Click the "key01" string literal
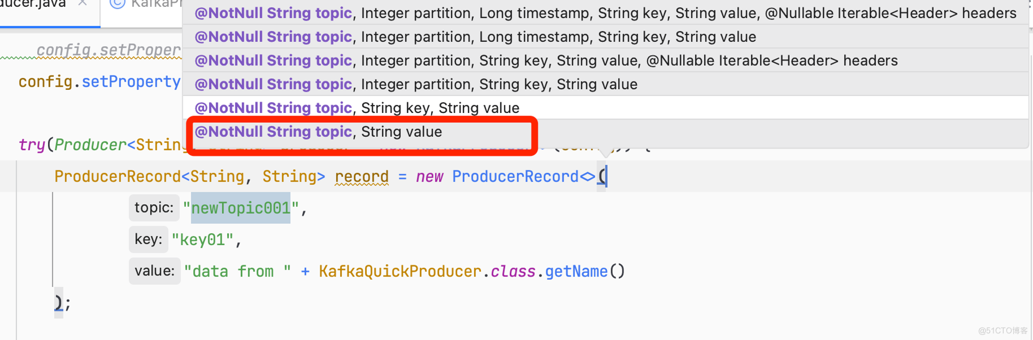 coord(203,240)
